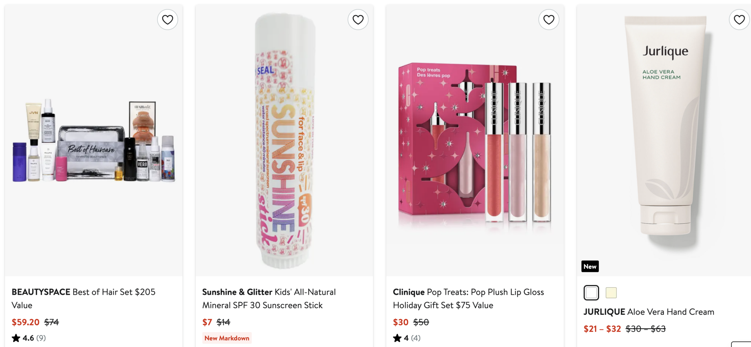Click the BEAUTYSPACE hair set product image
The height and width of the screenshot is (347, 751).
click(94, 141)
